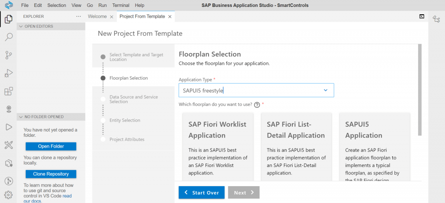Open the Terminal menu
The image size is (445, 203).
121,5
